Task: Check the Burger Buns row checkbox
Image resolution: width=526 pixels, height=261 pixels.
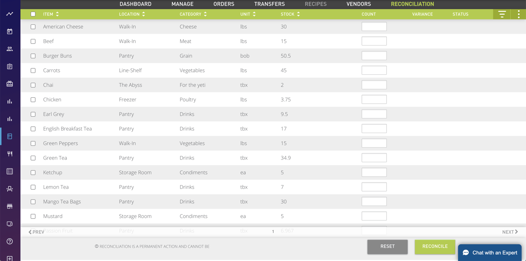Action: (x=33, y=56)
